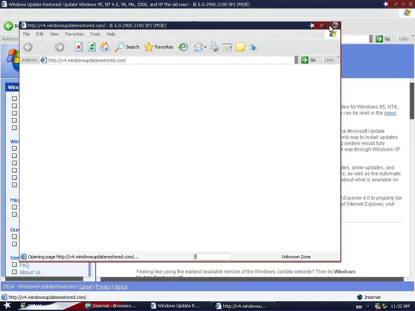Open the About Us link in the sidebar
Viewport: 415px width, 311px height.
point(30,273)
